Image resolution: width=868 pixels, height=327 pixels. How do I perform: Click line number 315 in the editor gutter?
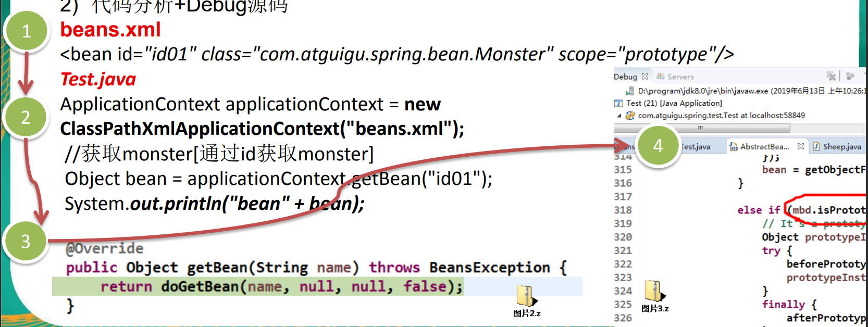(623, 169)
